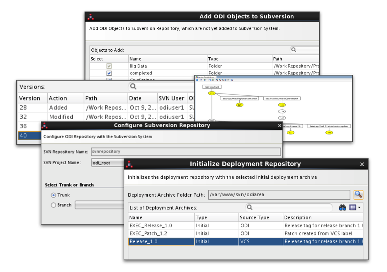Click the Name column header in Deployment Archives
This screenshot has width=387, height=272.
click(x=162, y=218)
